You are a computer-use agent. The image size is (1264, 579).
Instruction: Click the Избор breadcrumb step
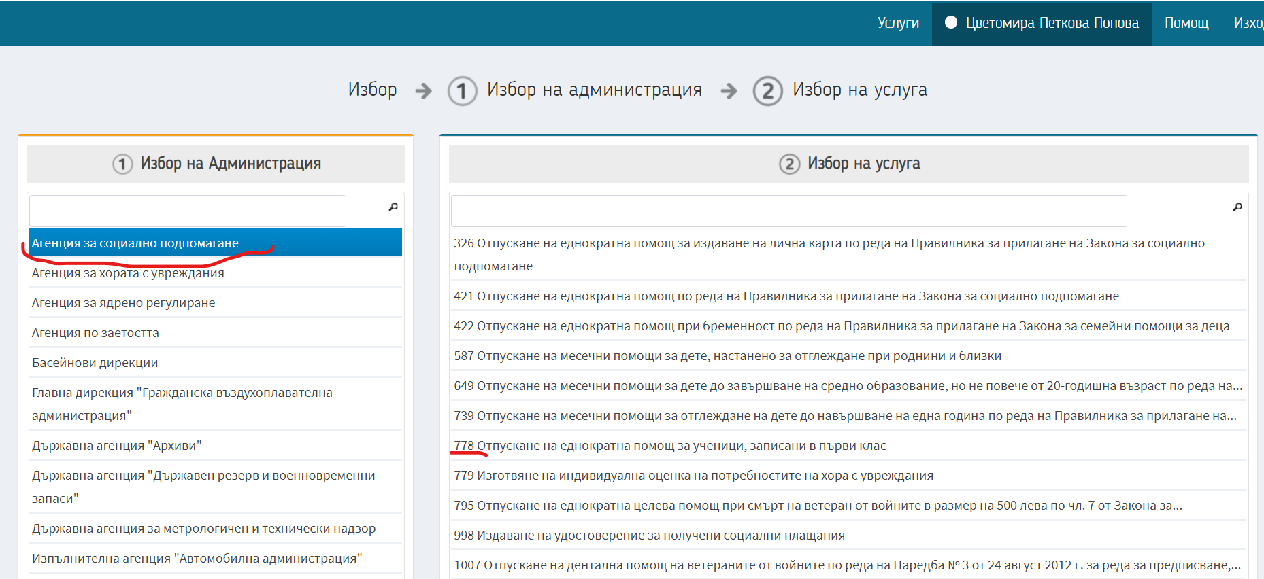pyautogui.click(x=372, y=90)
